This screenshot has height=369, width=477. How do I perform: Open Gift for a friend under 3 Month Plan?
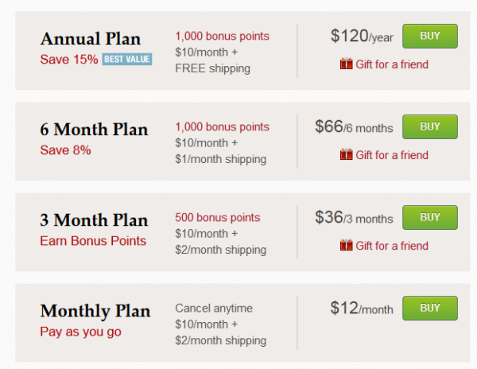pos(392,246)
